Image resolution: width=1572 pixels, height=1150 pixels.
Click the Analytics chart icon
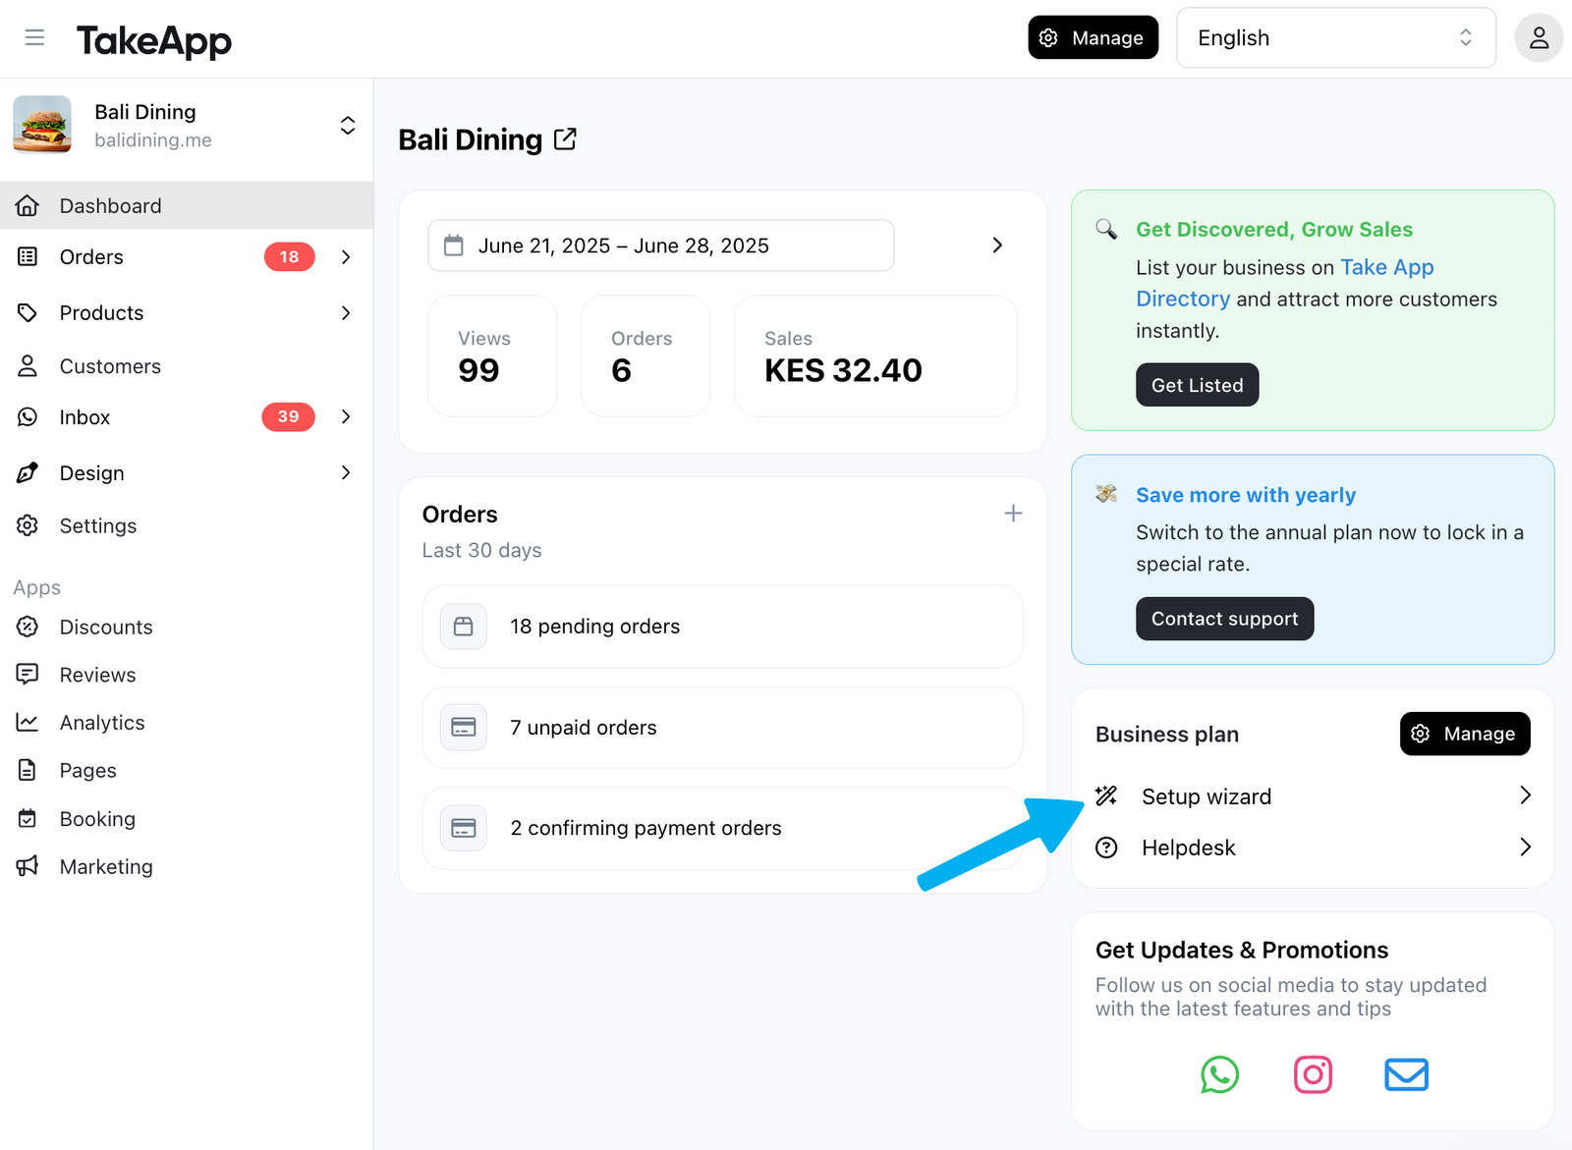28,723
